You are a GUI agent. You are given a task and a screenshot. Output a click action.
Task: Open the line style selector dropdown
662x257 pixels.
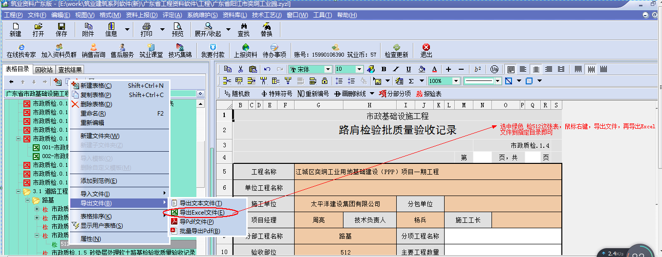pyautogui.click(x=498, y=81)
